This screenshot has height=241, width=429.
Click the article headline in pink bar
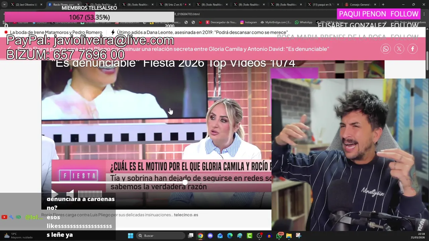(173, 49)
